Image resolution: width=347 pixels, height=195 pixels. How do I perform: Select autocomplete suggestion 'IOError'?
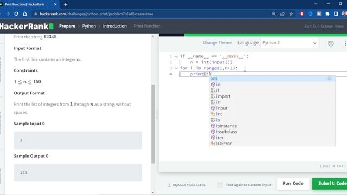[272, 143]
